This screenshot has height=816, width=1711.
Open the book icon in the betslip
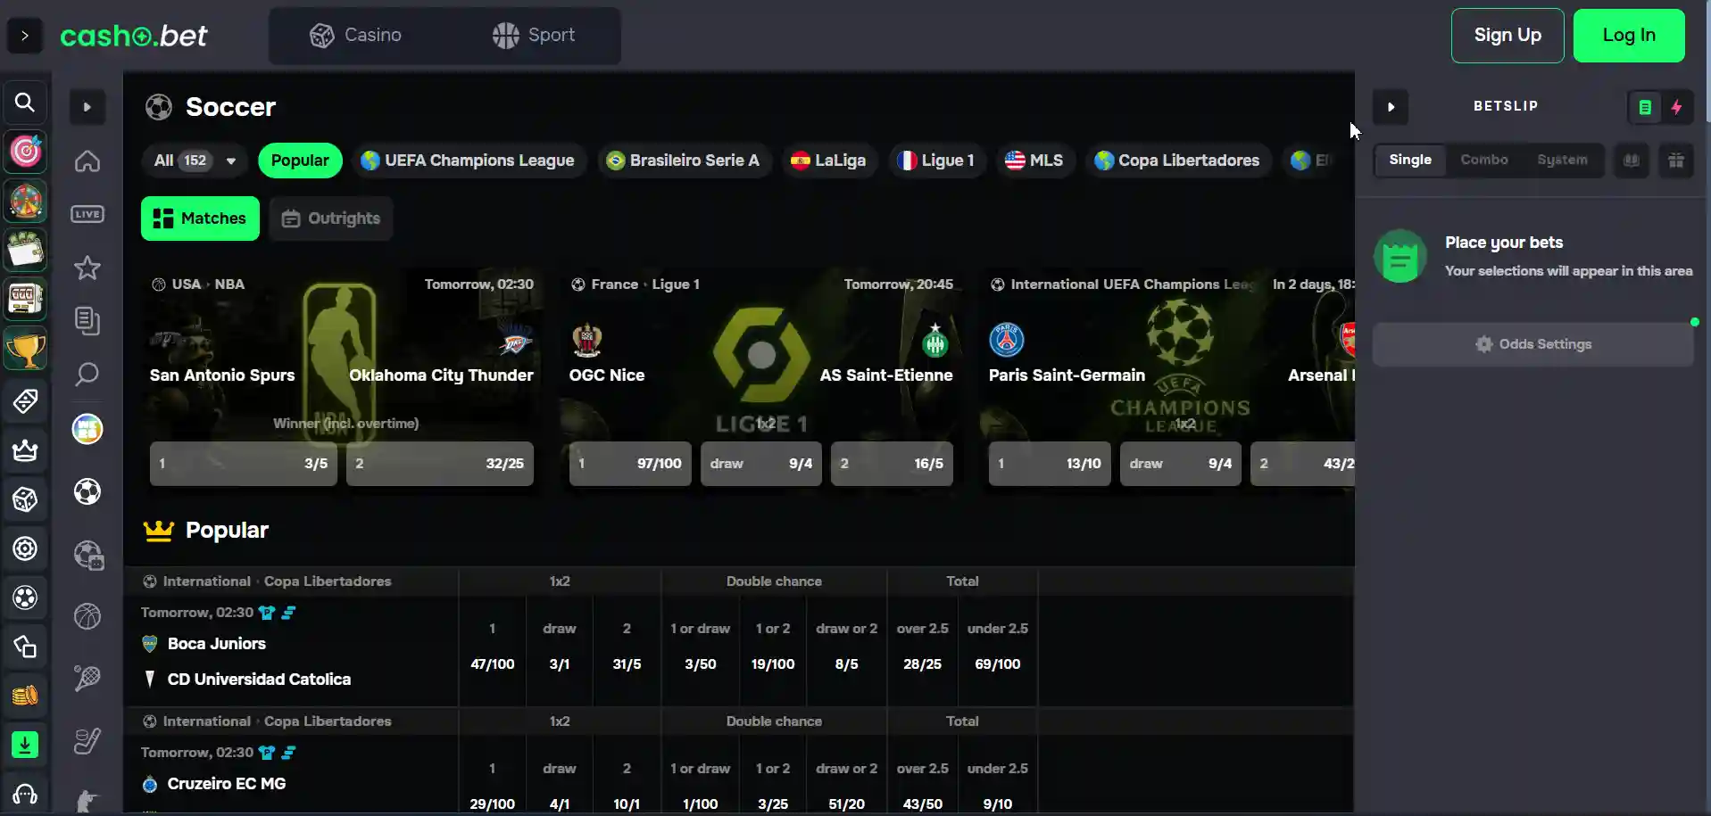(1632, 161)
